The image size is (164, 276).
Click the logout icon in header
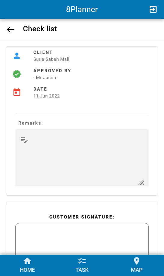coord(153,9)
